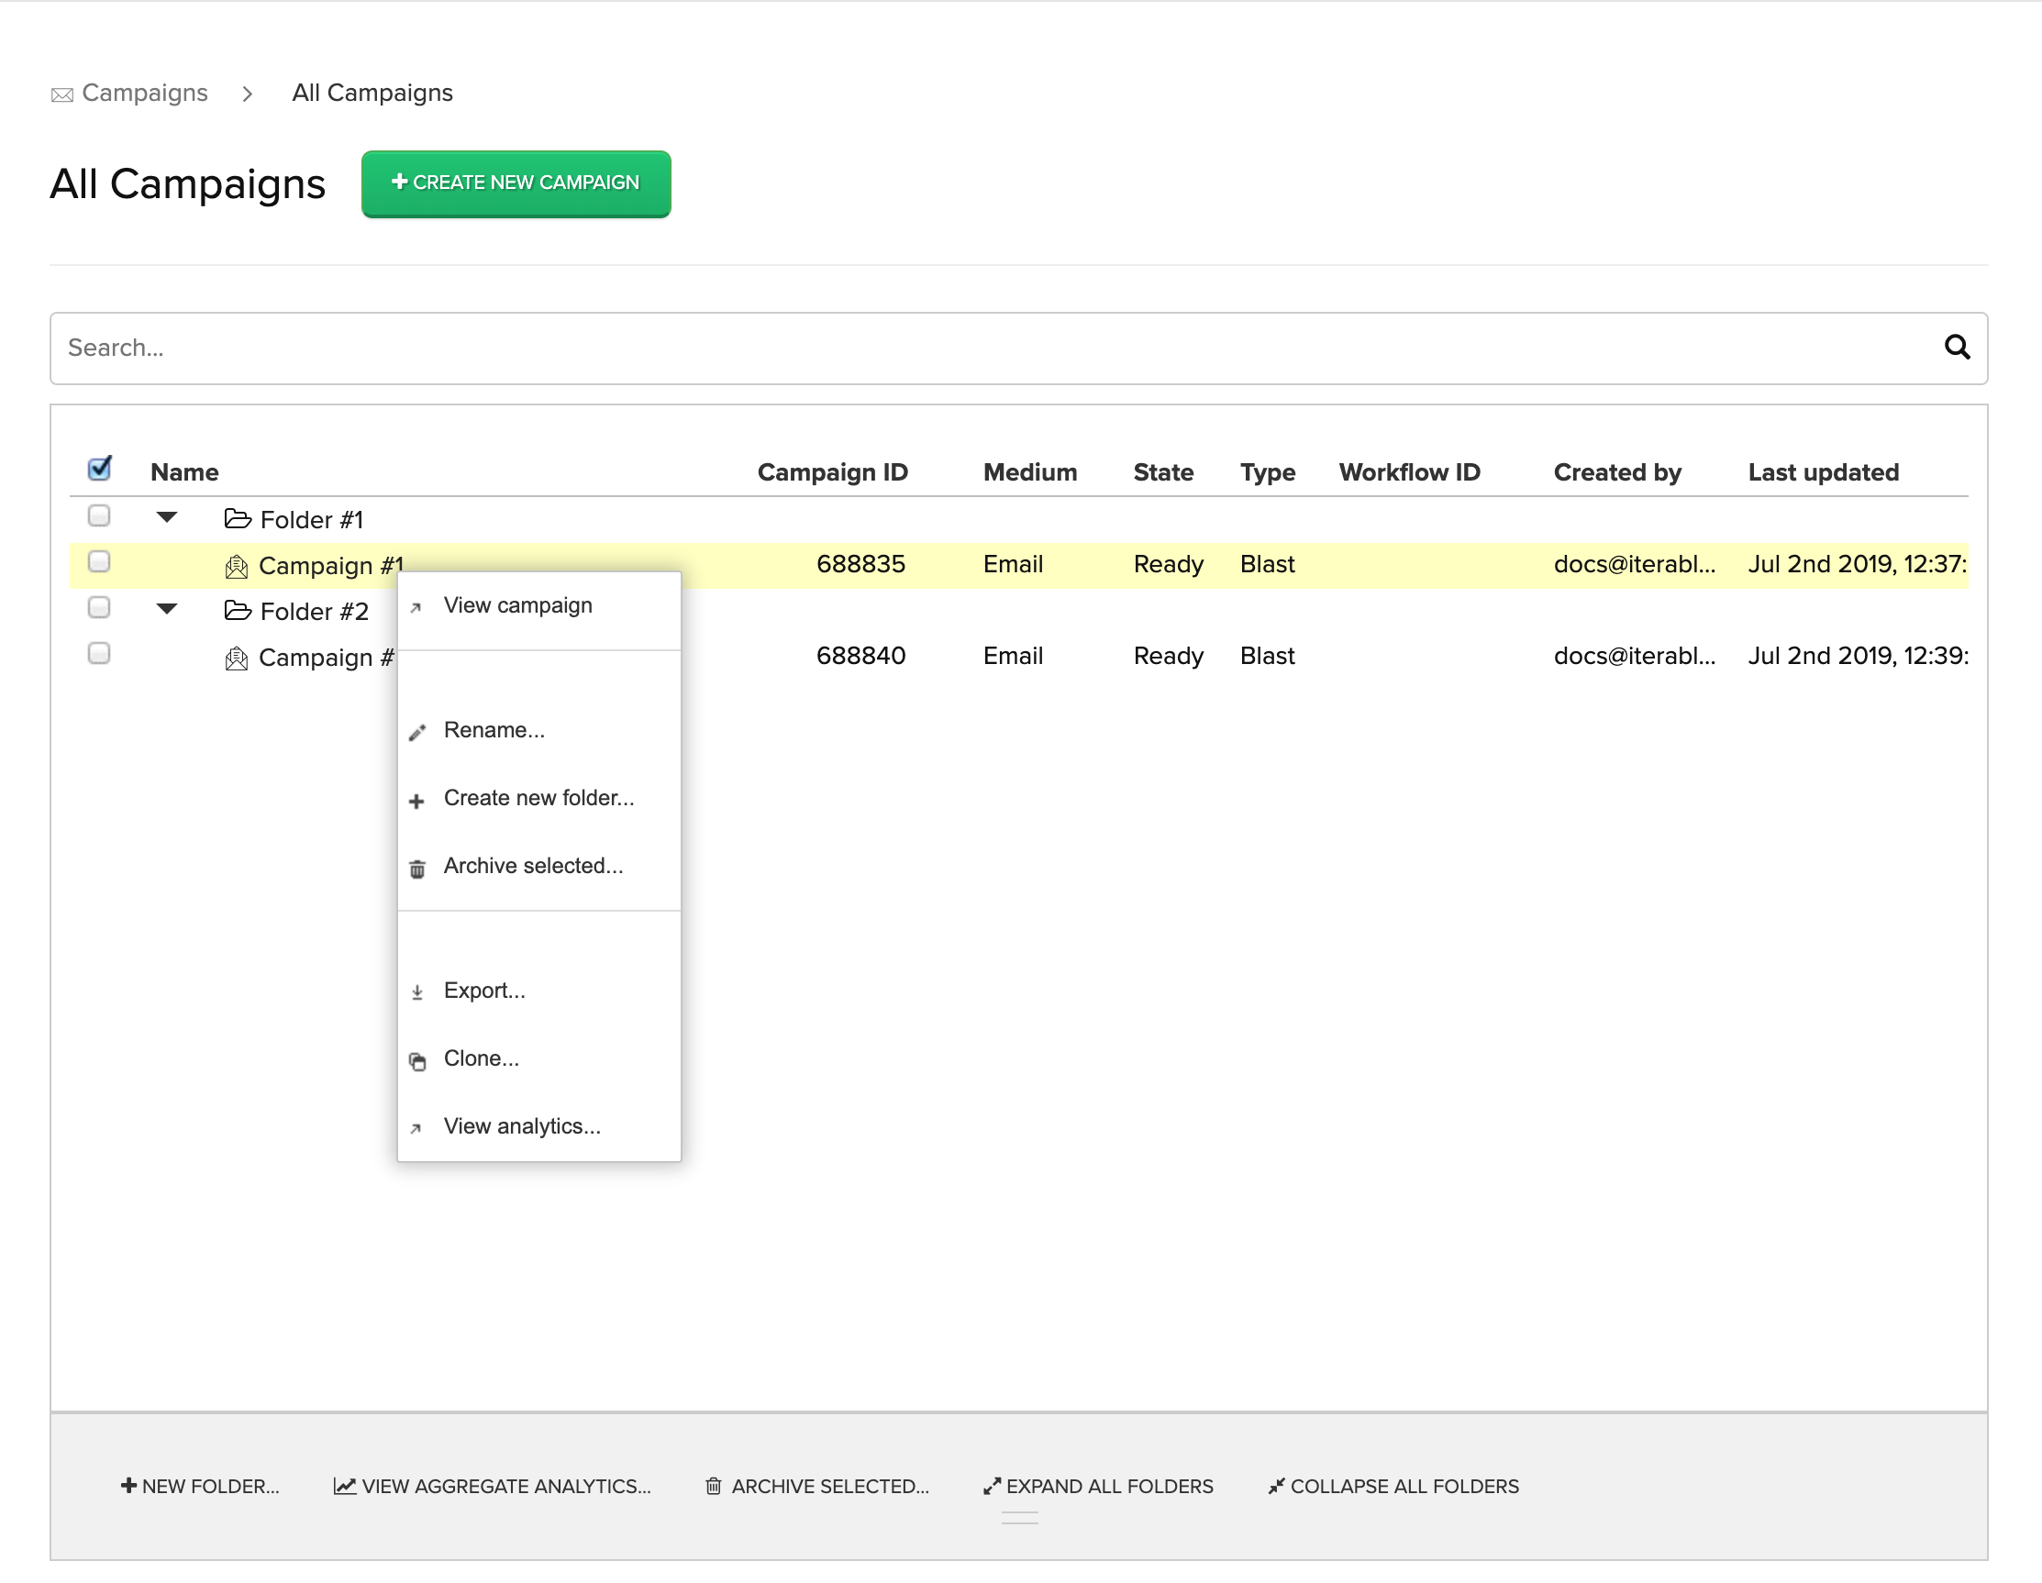The image size is (2042, 1583).
Task: Click into the Search input field
Action: click(935, 348)
